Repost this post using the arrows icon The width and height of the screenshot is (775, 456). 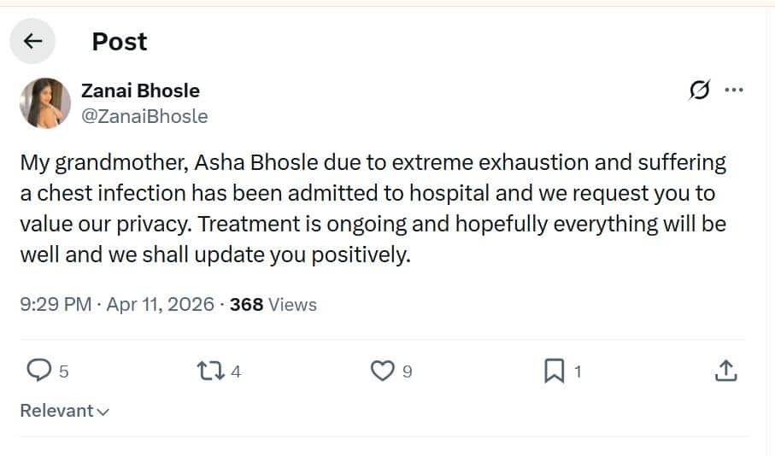209,371
